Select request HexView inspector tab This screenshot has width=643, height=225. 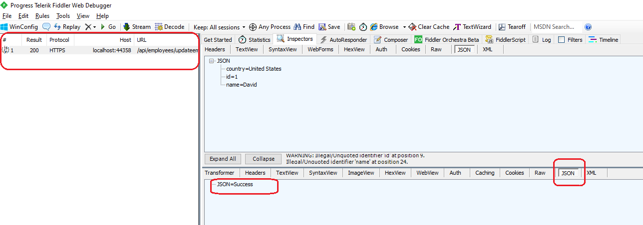[354, 49]
